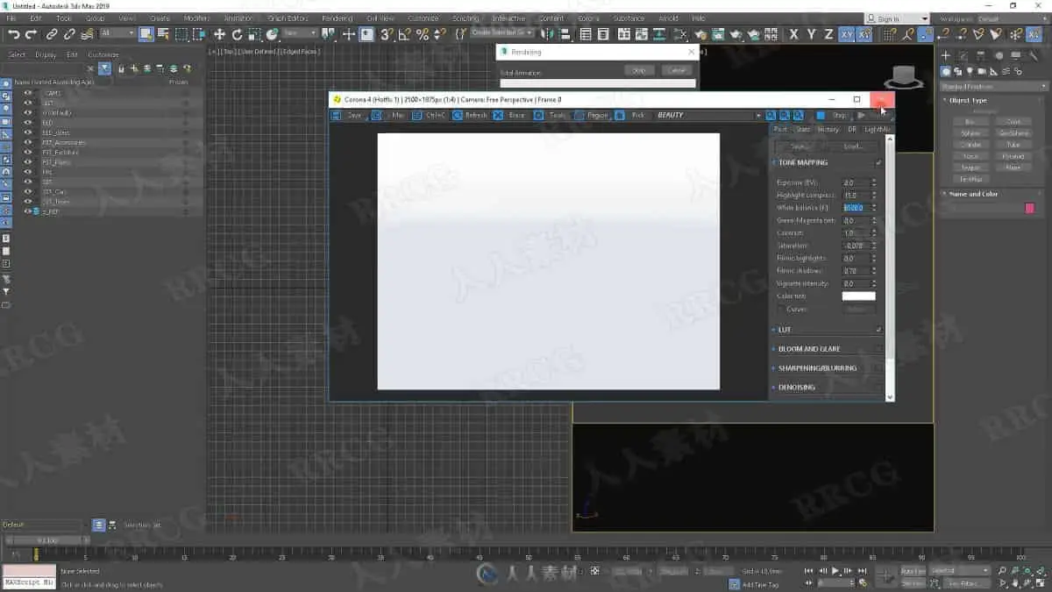Viewport: 1052px width, 592px height.
Task: Activate the Select and Rotate tool
Action: (237, 34)
